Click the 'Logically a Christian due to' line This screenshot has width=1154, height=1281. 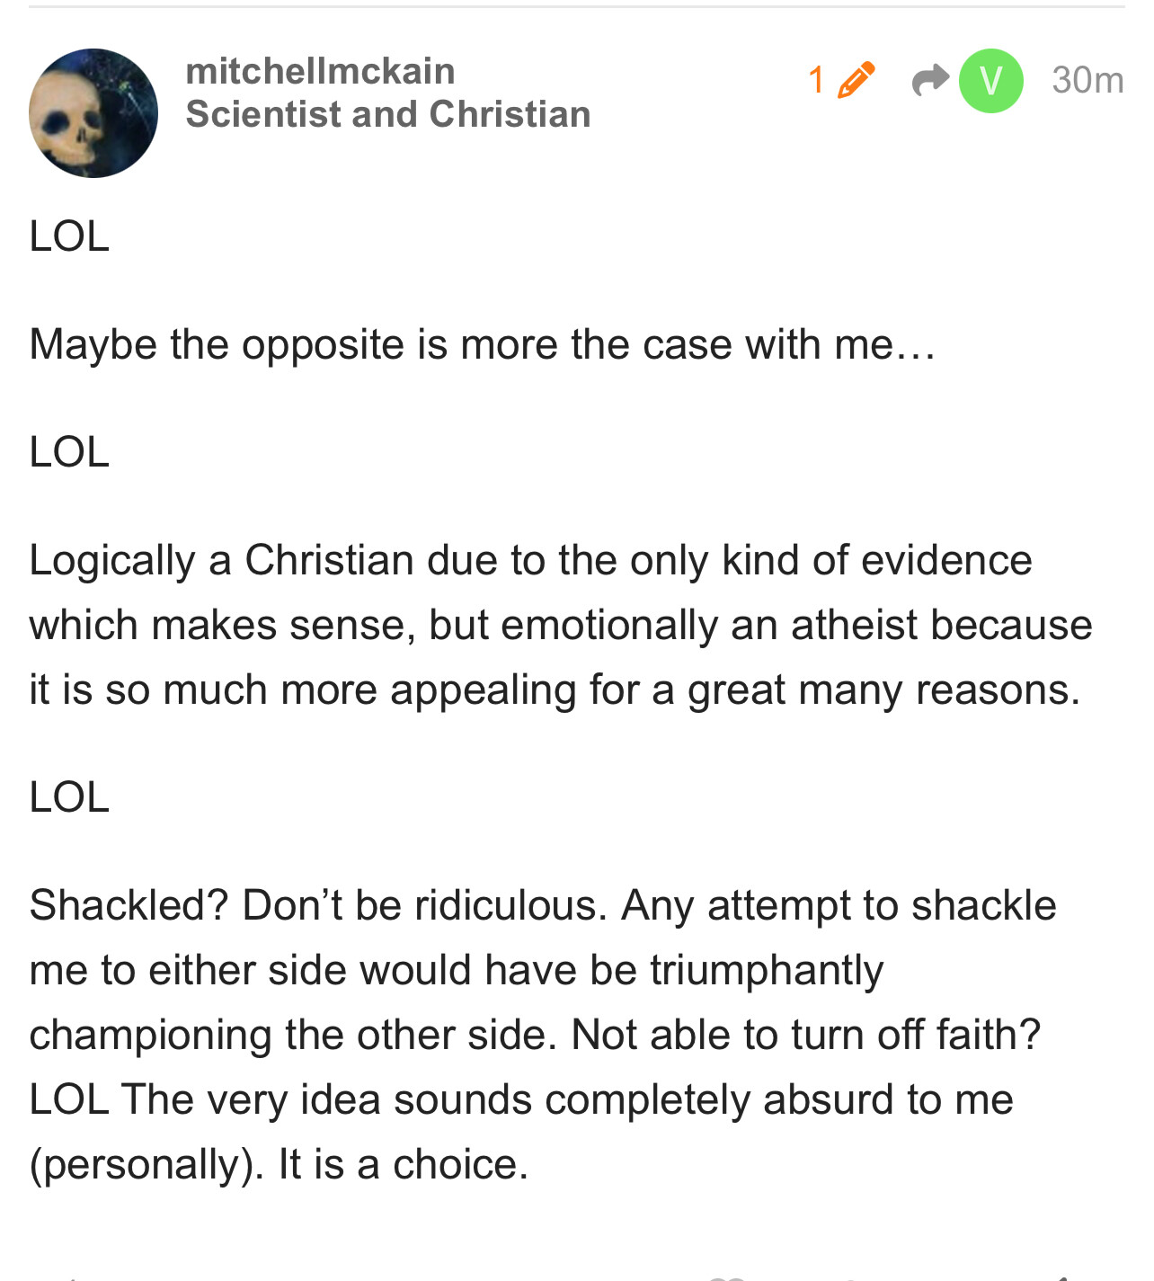click(530, 560)
